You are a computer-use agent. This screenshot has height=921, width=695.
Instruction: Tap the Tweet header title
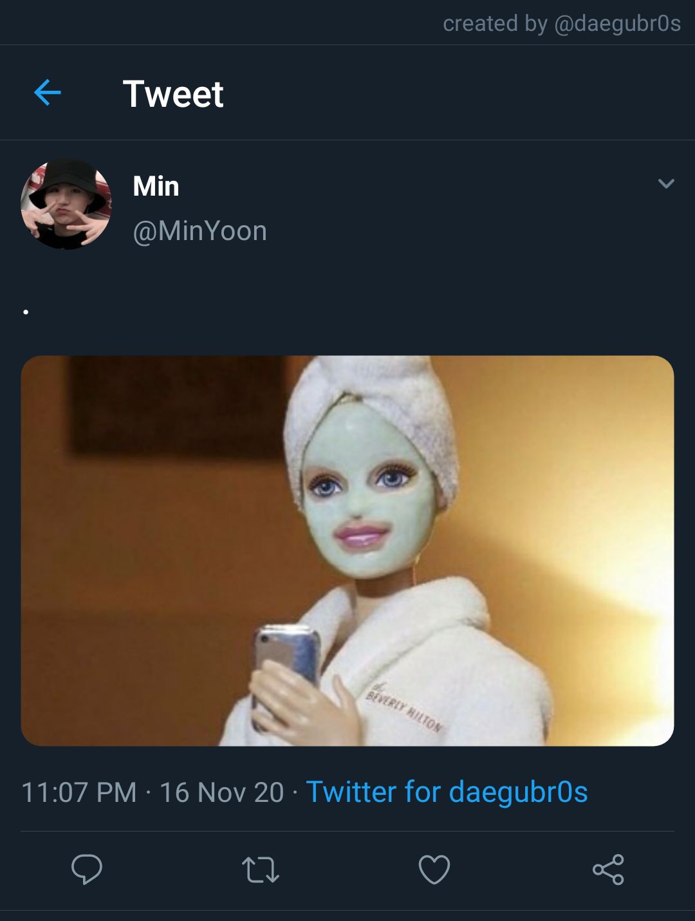pos(172,94)
